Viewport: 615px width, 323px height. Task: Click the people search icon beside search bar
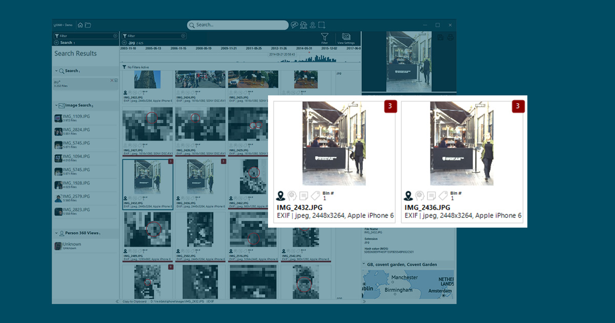[303, 25]
